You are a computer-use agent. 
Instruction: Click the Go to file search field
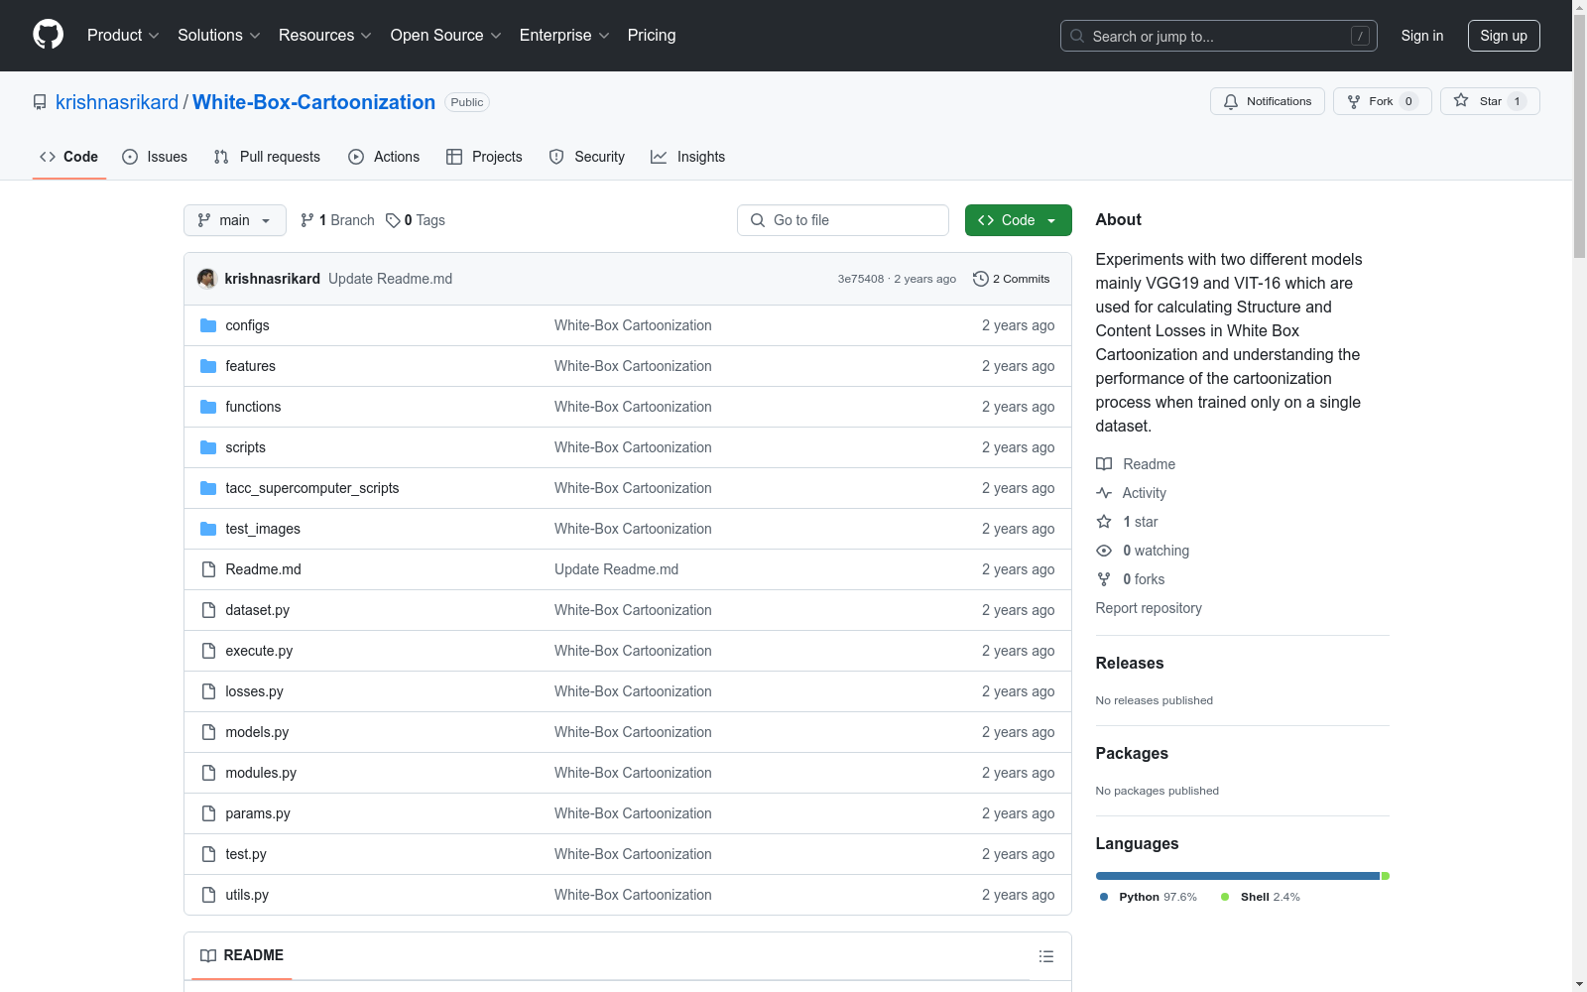coord(843,220)
